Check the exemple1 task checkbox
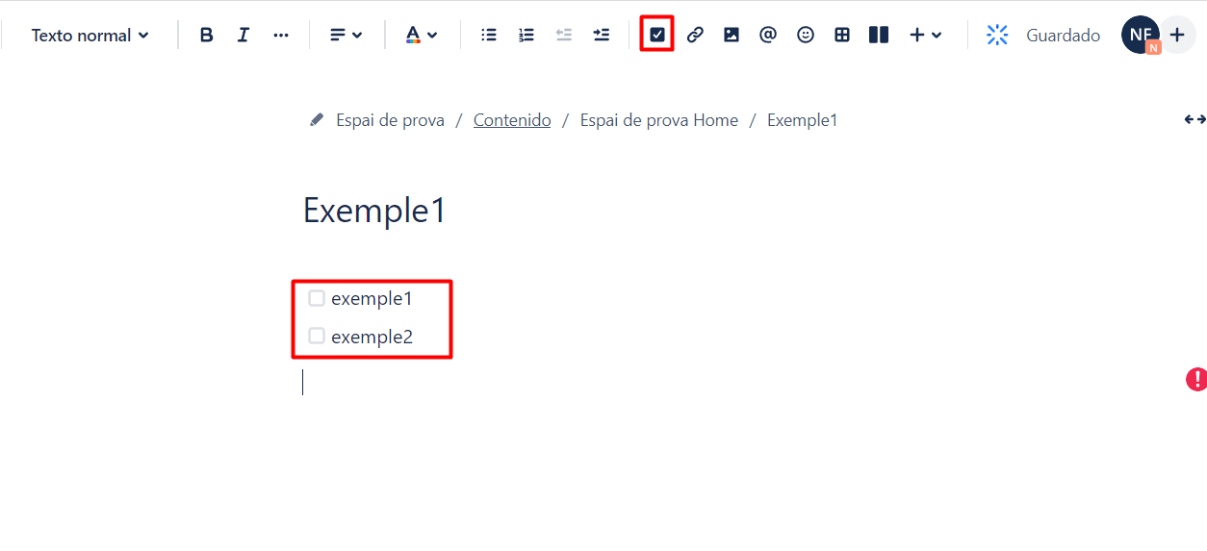 click(x=317, y=298)
